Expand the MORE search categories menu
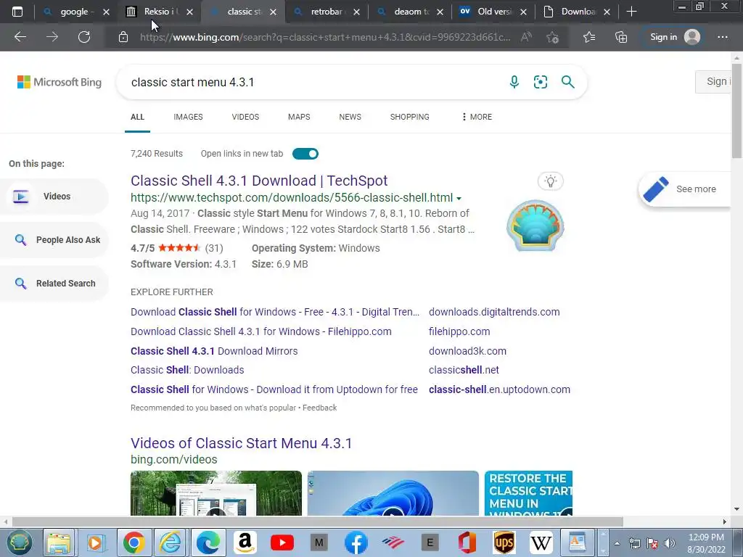 [x=477, y=117]
